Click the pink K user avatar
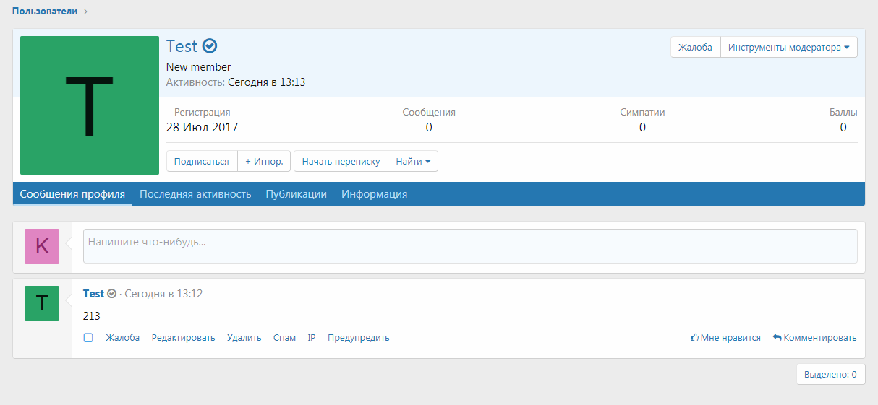878x405 pixels. point(42,246)
